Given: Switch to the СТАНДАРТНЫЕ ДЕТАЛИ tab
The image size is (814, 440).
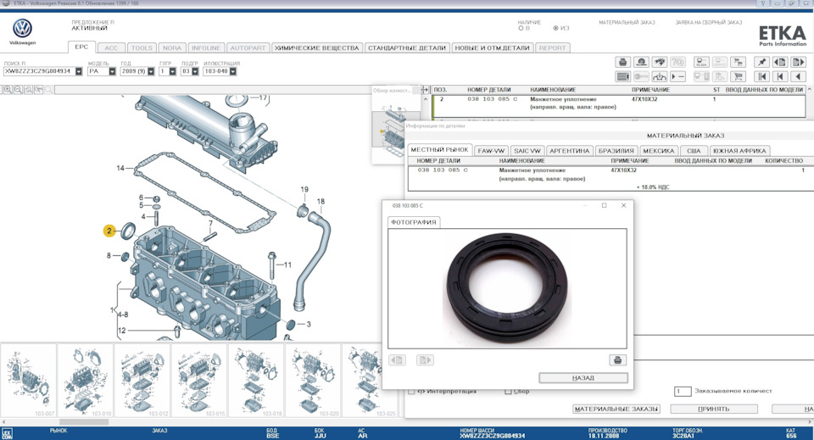Looking at the screenshot, I should coord(406,48).
